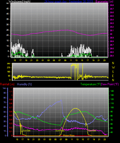Image resolution: width=120 pixels, height=143 pixels.
Task: Click the 120 temperature axis value
Action: click(x=112, y=99)
